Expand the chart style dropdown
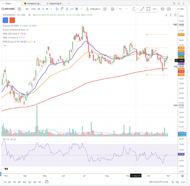The image size is (190, 186). (81, 9)
